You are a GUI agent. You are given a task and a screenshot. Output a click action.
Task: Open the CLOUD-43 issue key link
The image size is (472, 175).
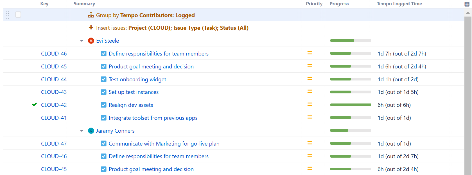coord(54,92)
